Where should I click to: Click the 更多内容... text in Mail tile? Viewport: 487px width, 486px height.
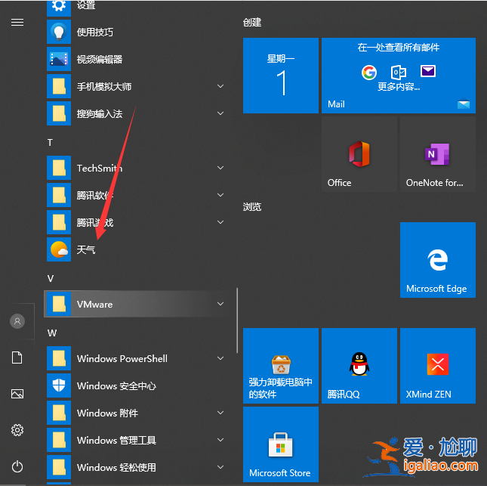click(x=399, y=87)
